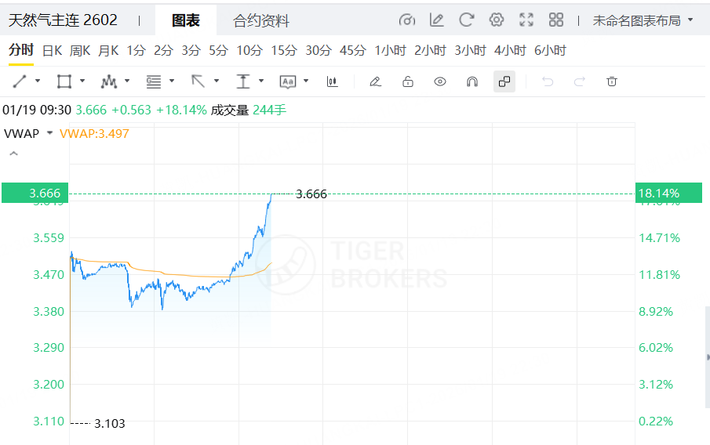Switch to 2小时 interval
The height and width of the screenshot is (445, 710).
(430, 50)
